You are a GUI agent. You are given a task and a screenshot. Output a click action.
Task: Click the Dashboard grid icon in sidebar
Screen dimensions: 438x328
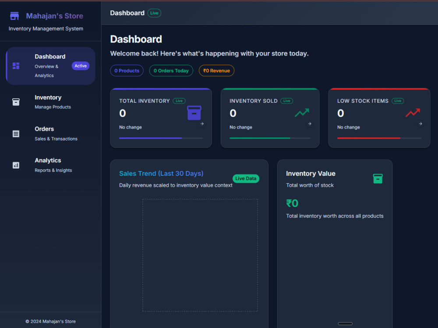pos(16,66)
